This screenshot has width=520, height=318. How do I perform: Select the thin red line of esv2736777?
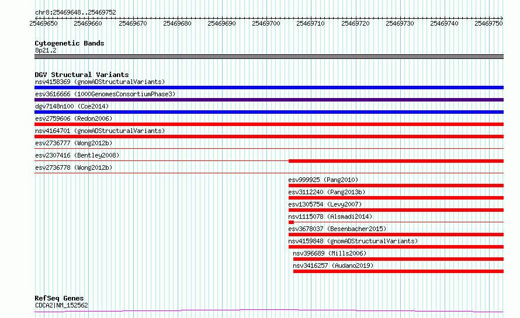pos(269,148)
